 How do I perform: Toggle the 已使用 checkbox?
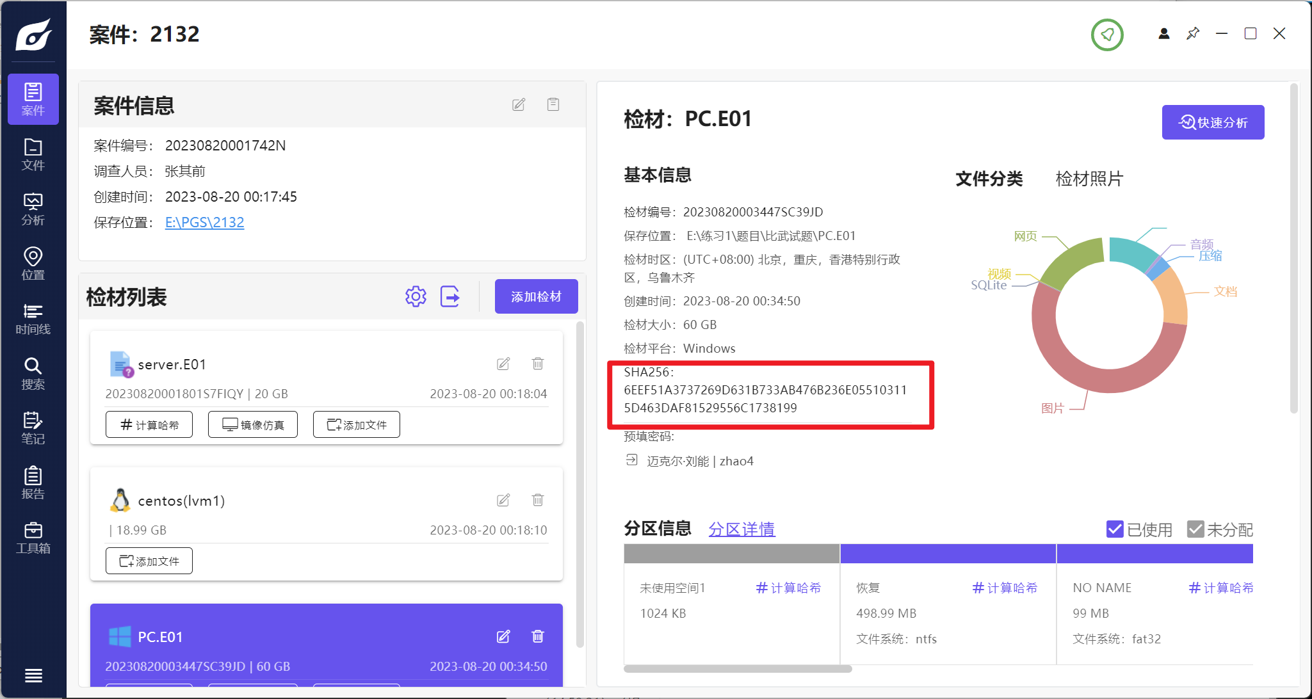(x=1115, y=529)
